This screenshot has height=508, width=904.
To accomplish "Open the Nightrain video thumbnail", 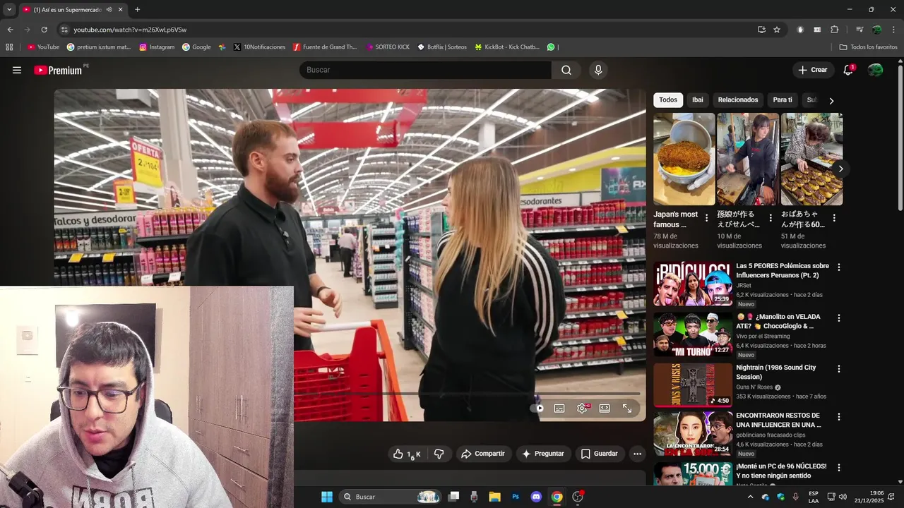I will click(x=693, y=385).
